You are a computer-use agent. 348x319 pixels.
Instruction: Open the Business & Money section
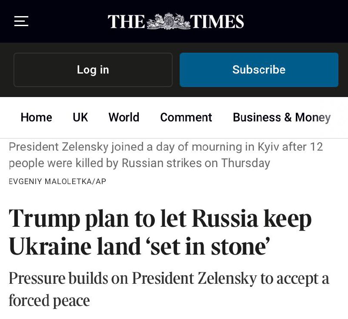(x=281, y=118)
